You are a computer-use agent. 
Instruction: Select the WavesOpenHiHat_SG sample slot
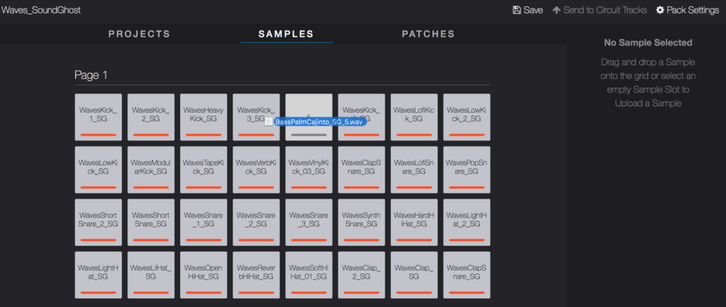[203, 274]
